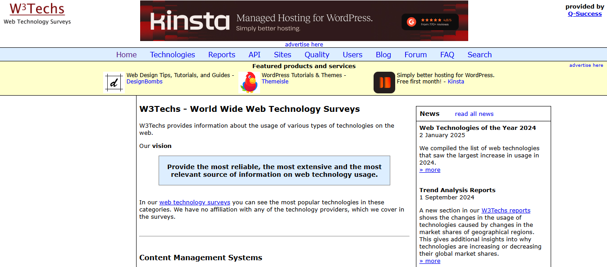Click the Kinsta banner advertisement
This screenshot has height=267, width=607.
304,21
